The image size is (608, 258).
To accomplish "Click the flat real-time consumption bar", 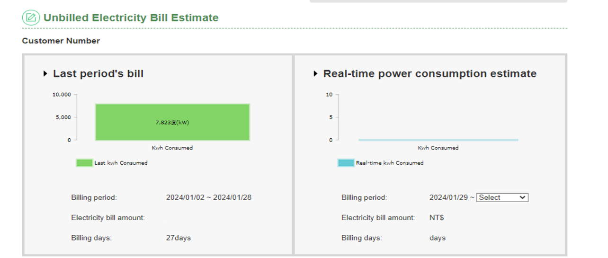I will click(x=438, y=140).
